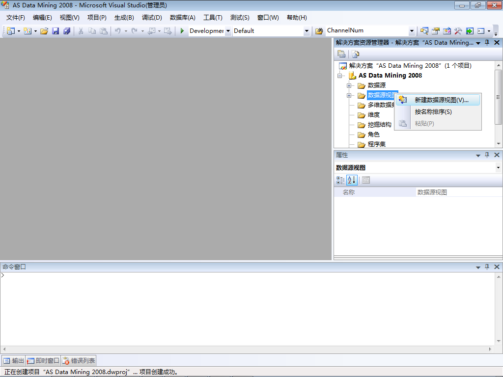Open the 文件(F) menu

point(15,18)
